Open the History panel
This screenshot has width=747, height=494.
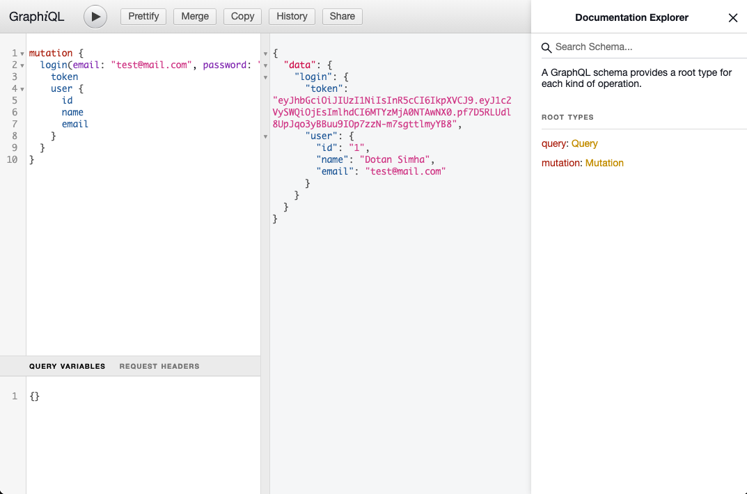(292, 17)
